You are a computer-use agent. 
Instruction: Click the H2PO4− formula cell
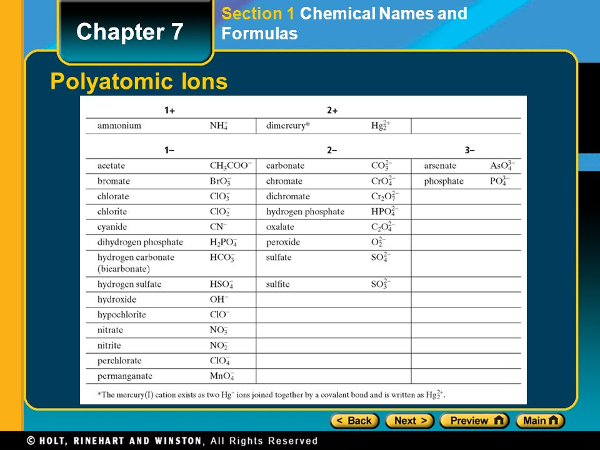[x=224, y=242]
